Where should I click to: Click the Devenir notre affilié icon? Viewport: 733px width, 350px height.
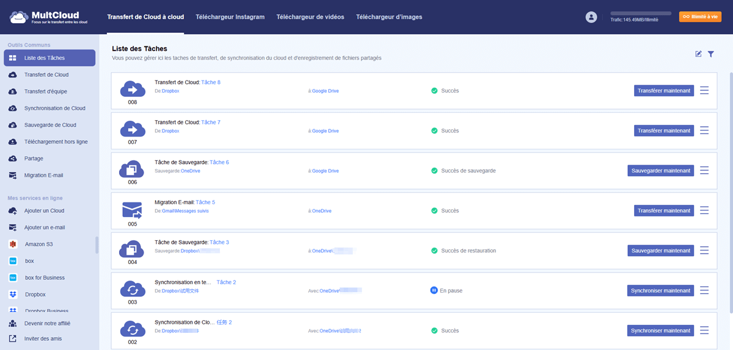[x=13, y=323]
